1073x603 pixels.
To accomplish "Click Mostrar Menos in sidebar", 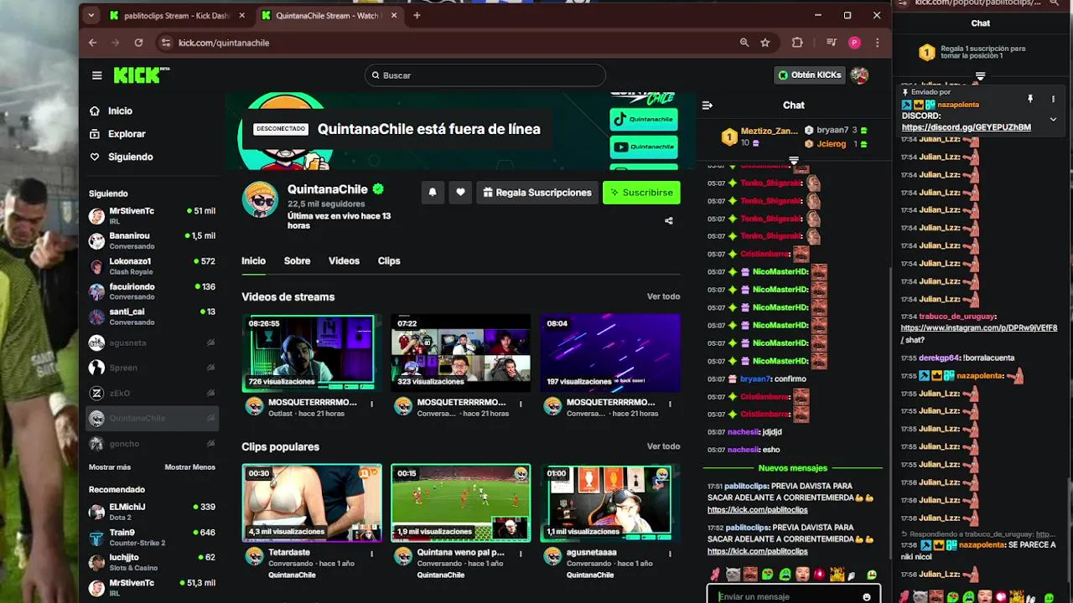I will (x=189, y=467).
